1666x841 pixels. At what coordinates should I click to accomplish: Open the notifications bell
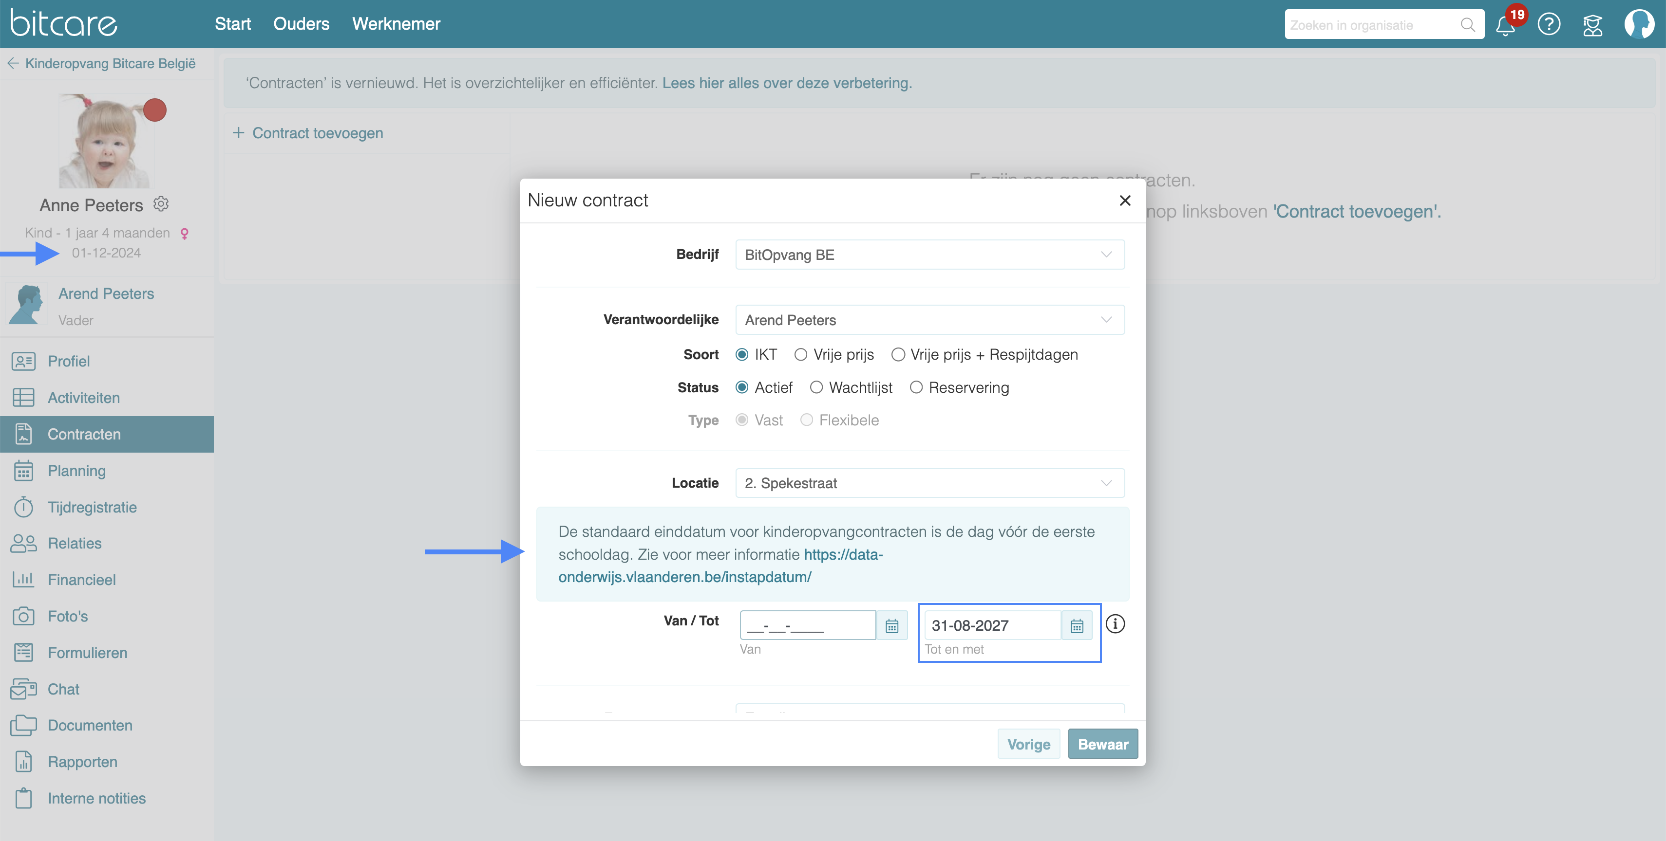click(x=1505, y=24)
